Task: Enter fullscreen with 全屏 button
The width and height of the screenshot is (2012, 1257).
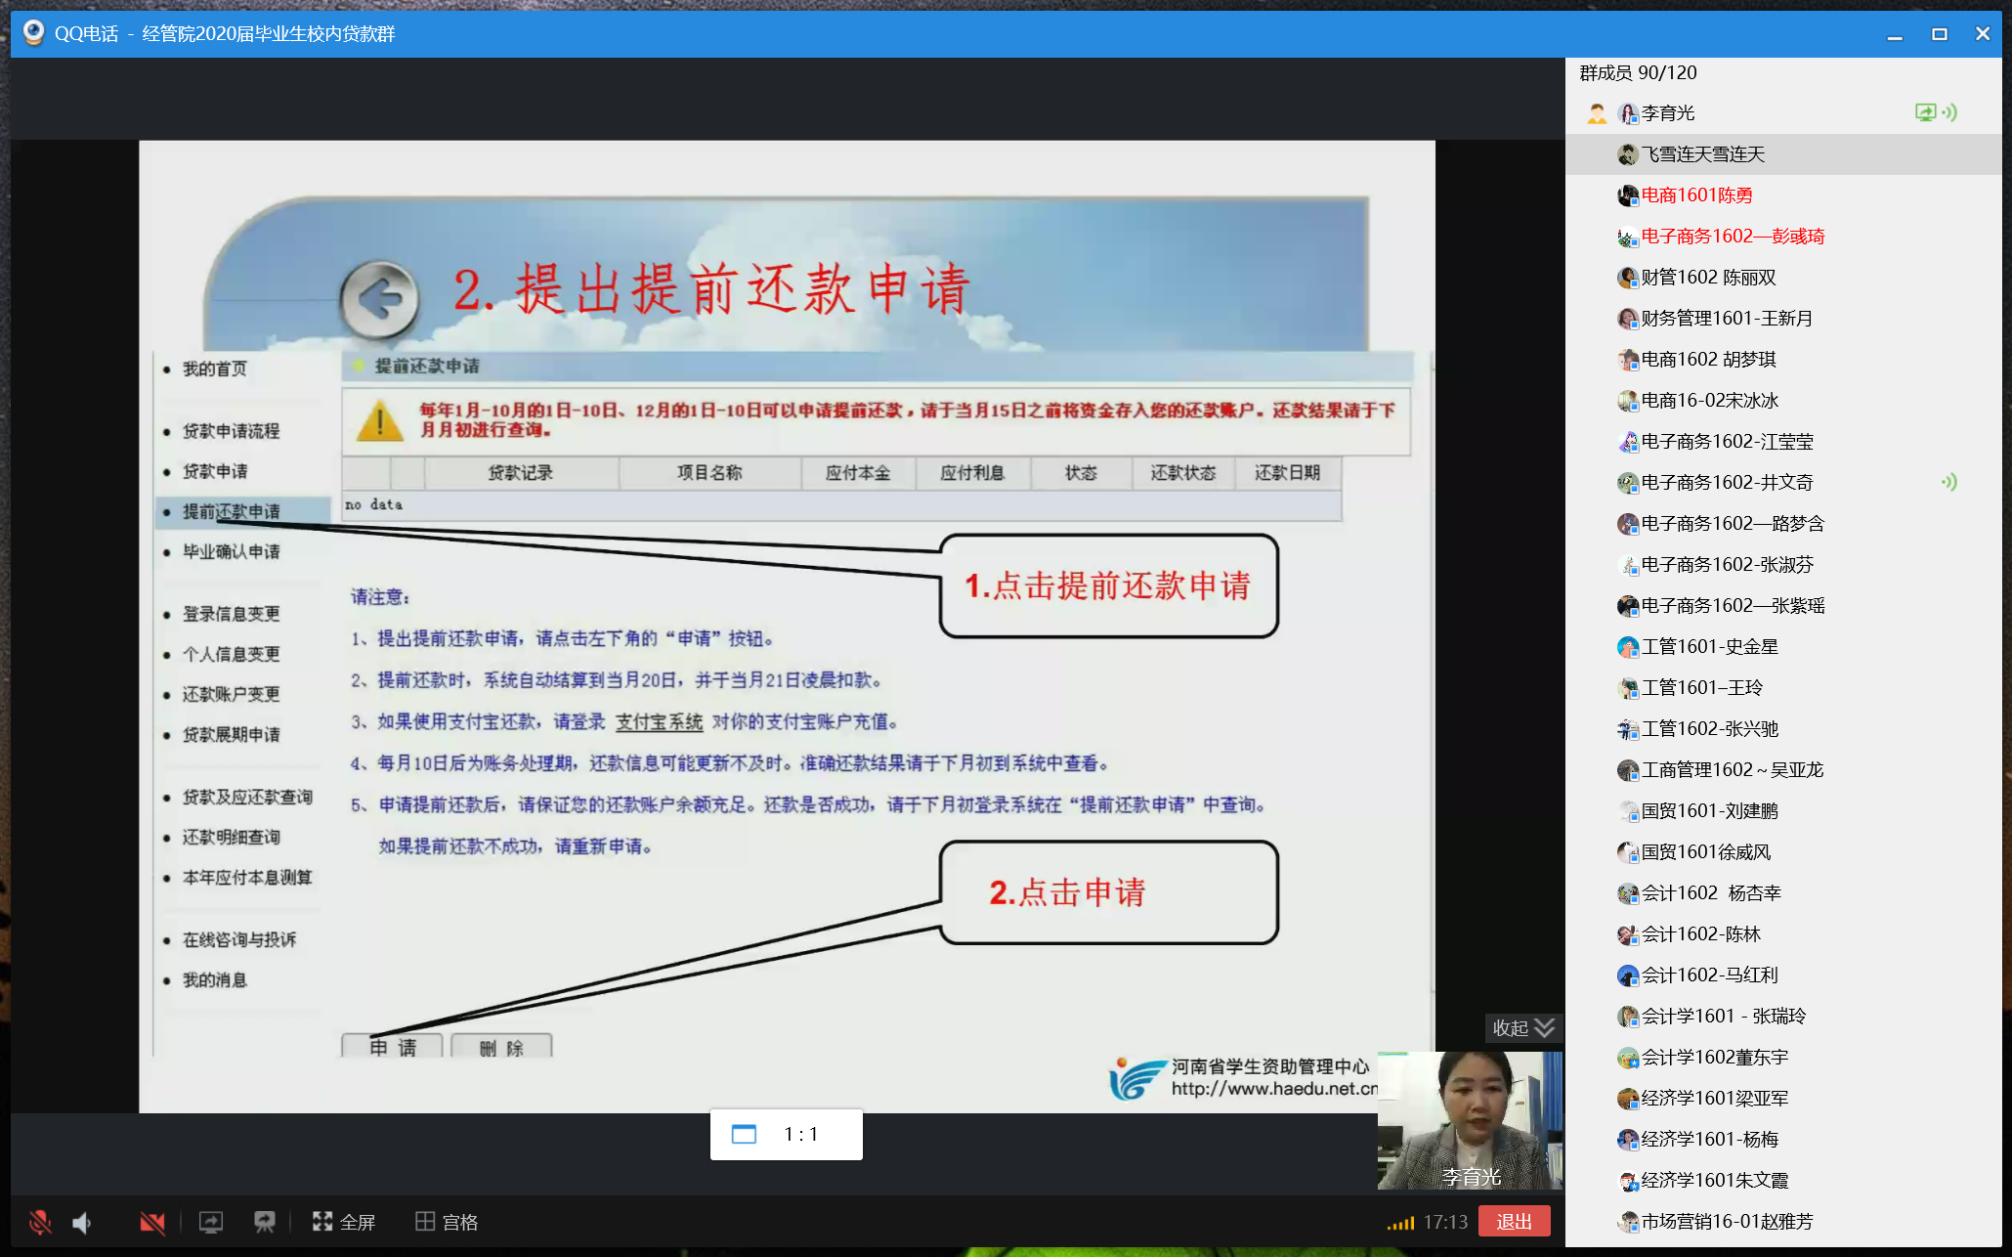Action: click(x=344, y=1222)
